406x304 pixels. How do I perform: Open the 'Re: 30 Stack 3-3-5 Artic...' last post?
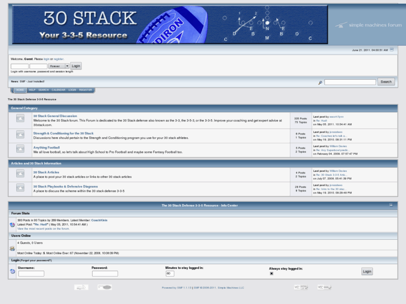click(331, 175)
